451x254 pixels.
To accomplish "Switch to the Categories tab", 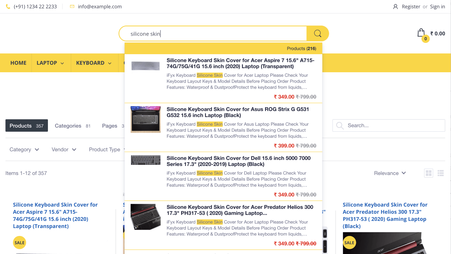I will coord(68,126).
